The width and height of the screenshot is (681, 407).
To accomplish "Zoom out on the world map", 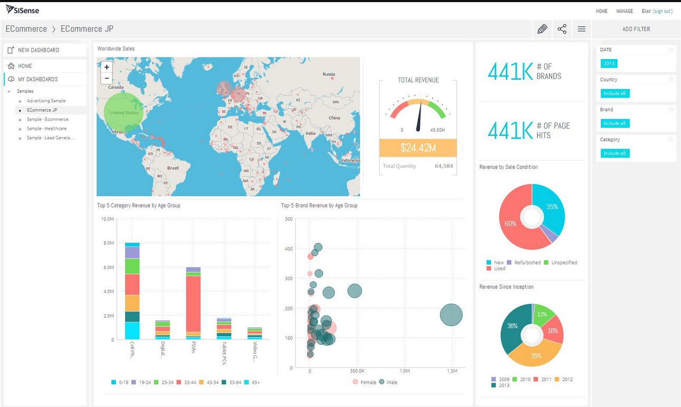I will click(107, 78).
